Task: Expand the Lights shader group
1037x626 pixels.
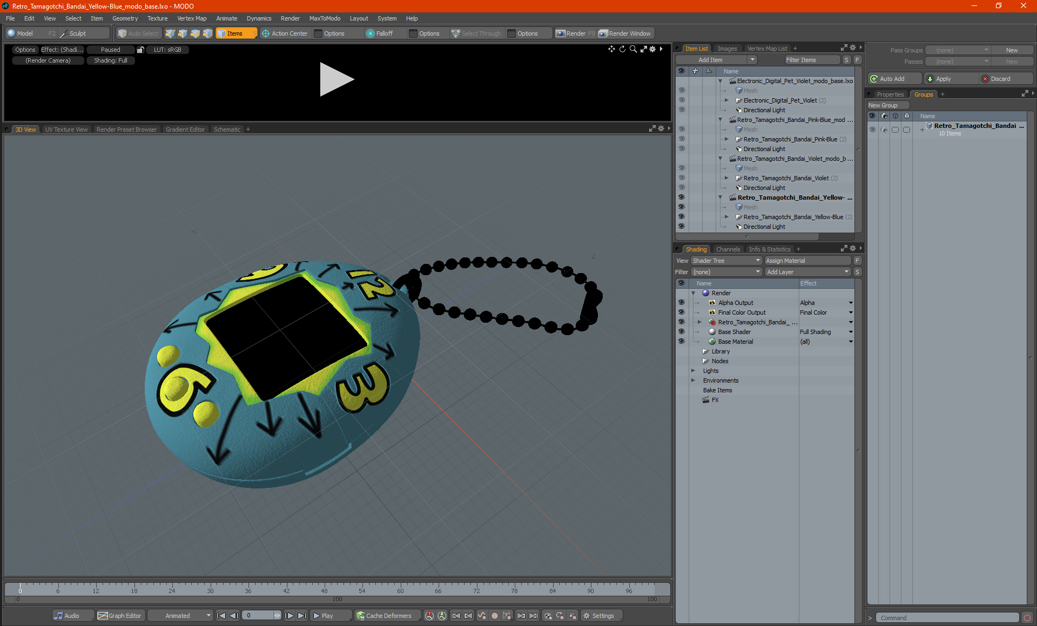Action: [x=693, y=371]
